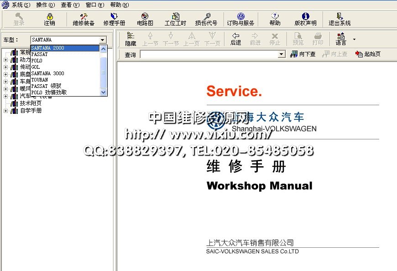Viewport: 397px width, 271px height.
Task: Open 维修装备 repair equipment tools
Action: tap(84, 19)
